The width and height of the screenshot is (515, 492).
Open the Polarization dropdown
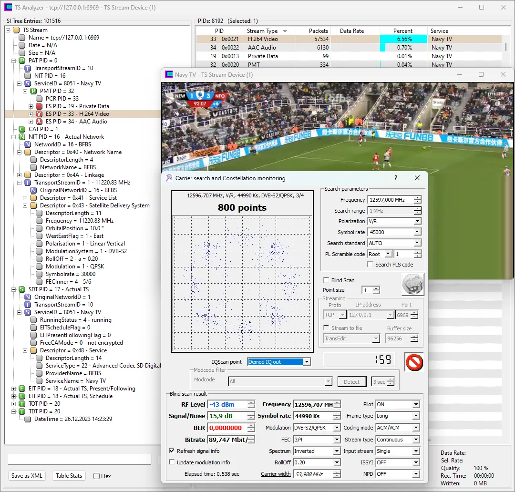click(x=417, y=221)
